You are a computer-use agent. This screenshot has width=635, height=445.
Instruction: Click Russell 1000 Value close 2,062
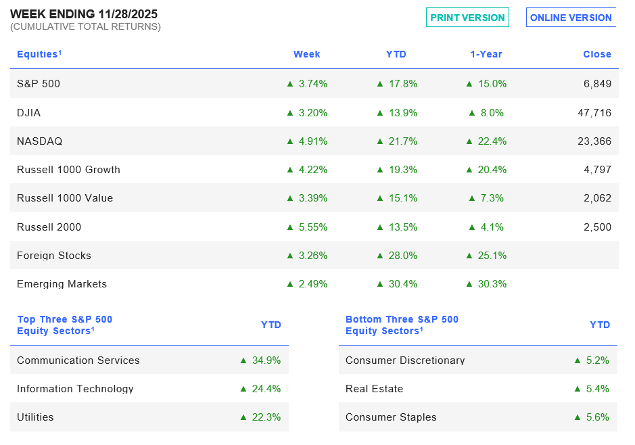(x=597, y=198)
